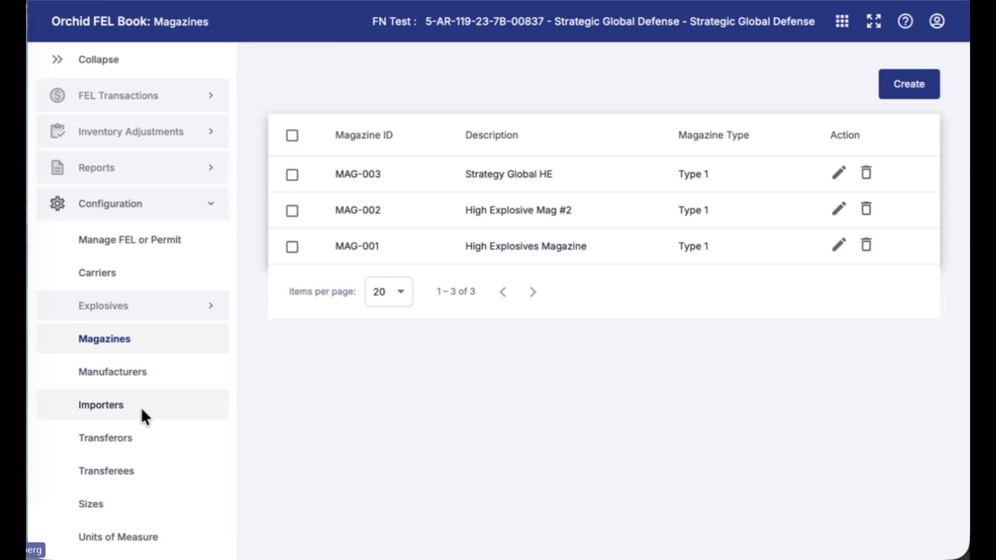Collapse the sidebar with double-chevron icon

point(57,59)
